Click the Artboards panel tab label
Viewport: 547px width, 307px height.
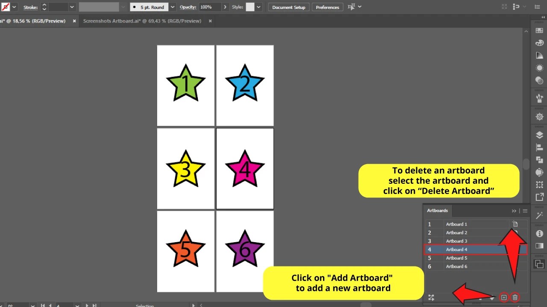(x=437, y=210)
